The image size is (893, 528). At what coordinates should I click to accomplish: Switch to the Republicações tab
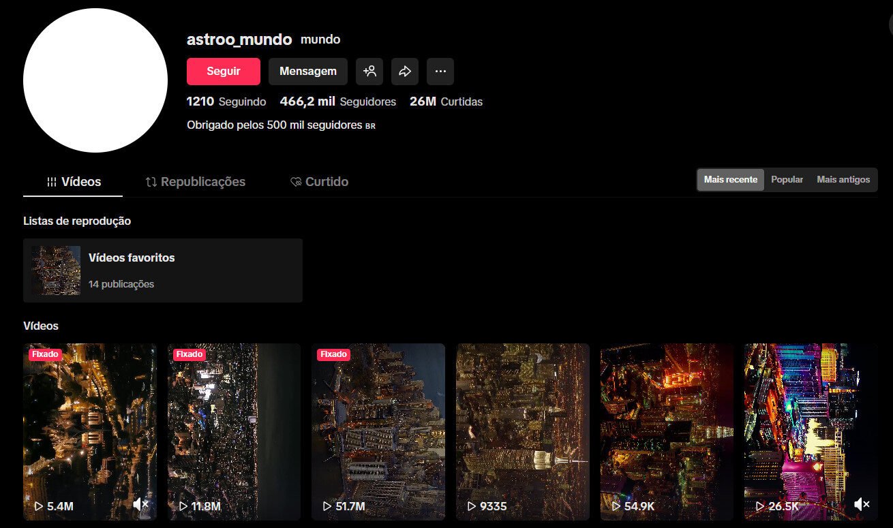[x=202, y=181]
